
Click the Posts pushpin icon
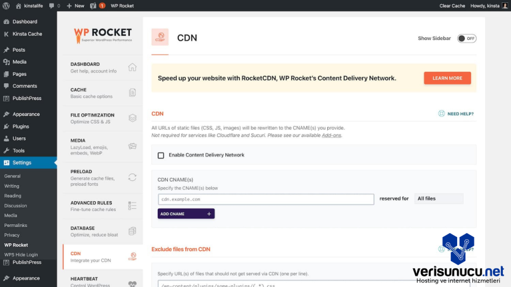click(x=6, y=50)
